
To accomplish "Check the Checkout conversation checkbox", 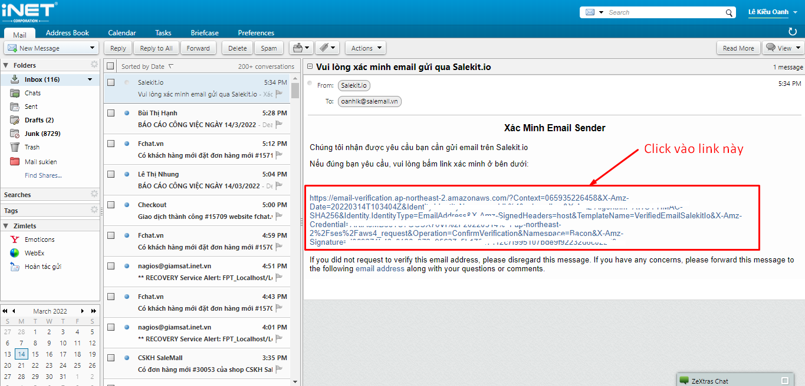I will coord(111,205).
